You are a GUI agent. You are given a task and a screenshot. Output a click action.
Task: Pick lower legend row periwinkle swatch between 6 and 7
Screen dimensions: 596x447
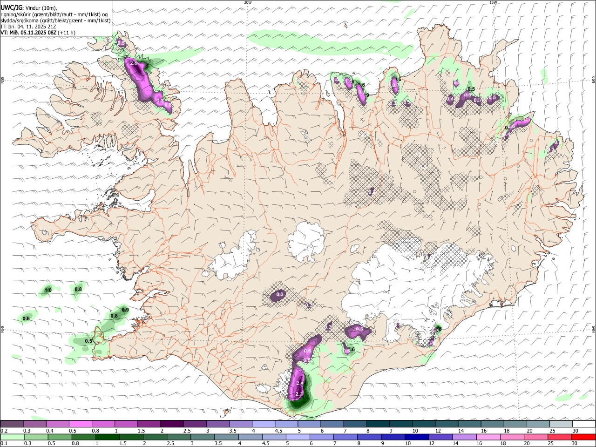322,437
